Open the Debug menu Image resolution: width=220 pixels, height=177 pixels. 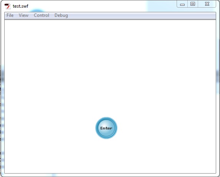61,15
